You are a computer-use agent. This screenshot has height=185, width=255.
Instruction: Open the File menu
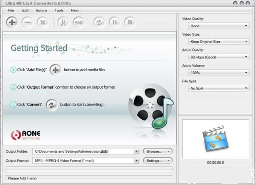coord(11,10)
